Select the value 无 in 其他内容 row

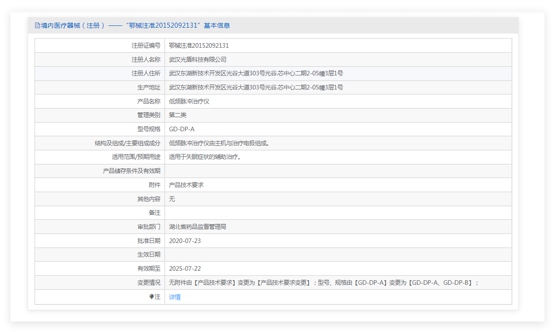[x=172, y=199]
